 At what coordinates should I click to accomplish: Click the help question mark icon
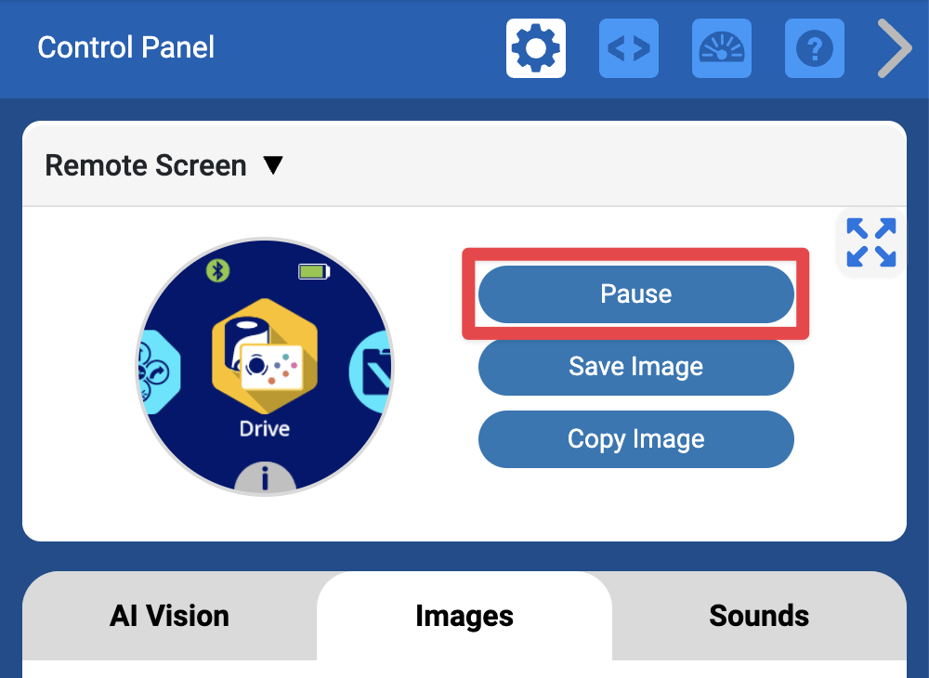click(x=814, y=48)
